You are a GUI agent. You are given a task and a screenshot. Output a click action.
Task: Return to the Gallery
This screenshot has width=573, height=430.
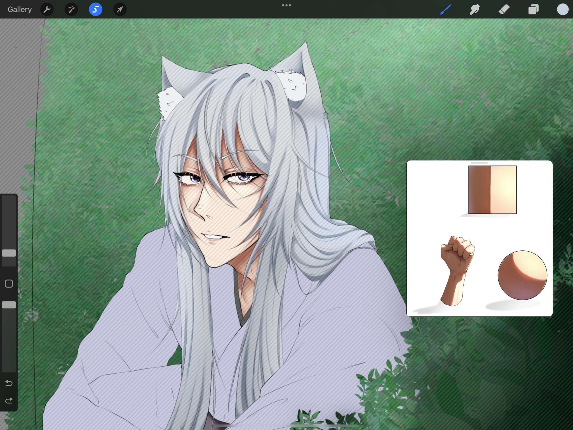tap(20, 10)
